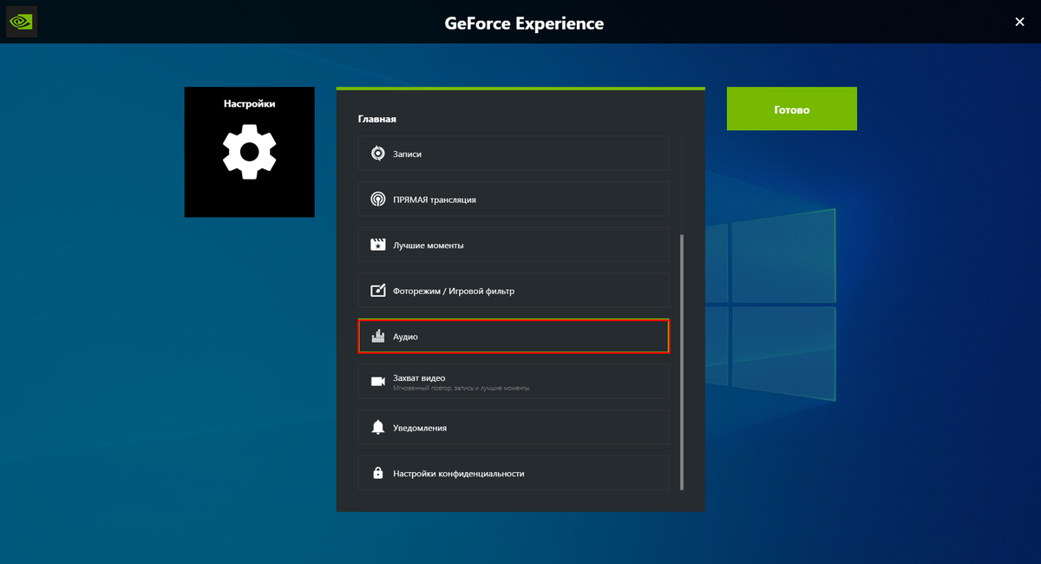
Task: Click the GeForce Experience title text
Action: (524, 23)
